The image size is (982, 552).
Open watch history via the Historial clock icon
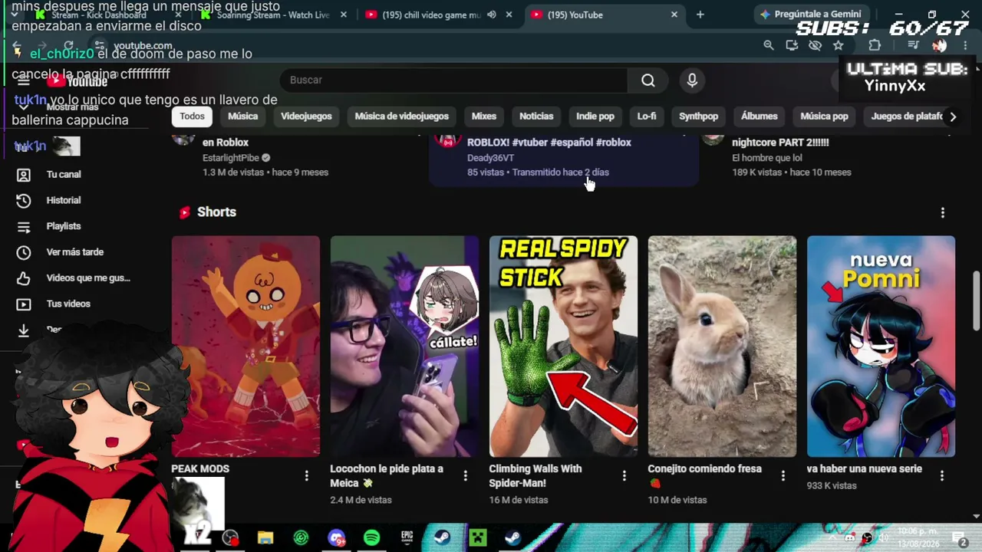pyautogui.click(x=24, y=201)
